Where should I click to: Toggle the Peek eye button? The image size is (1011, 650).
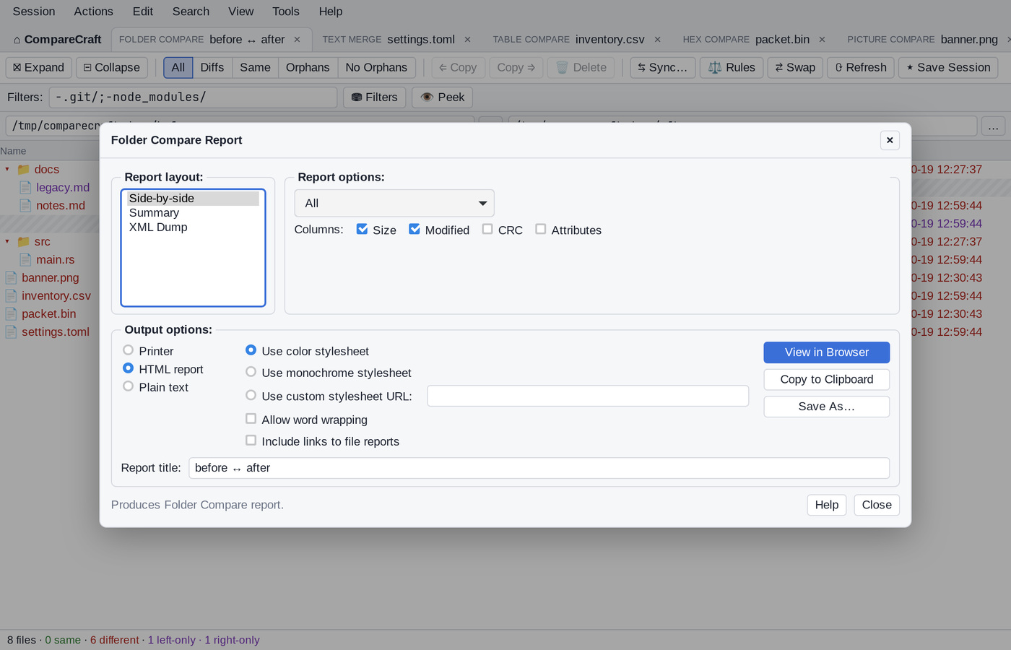pyautogui.click(x=442, y=97)
